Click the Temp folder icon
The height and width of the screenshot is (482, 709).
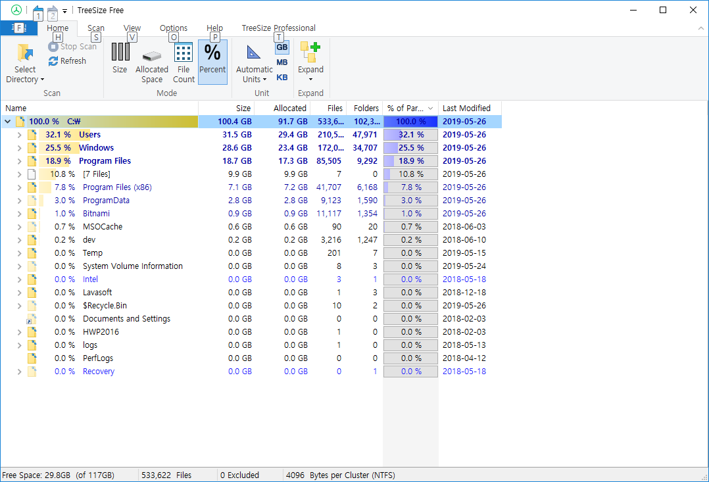(x=32, y=253)
